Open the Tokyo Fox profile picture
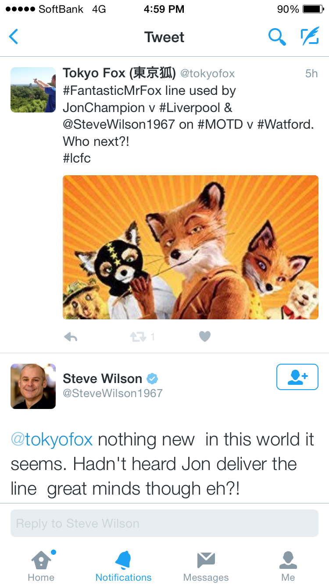Viewport: 329px width, 586px height. (33, 90)
